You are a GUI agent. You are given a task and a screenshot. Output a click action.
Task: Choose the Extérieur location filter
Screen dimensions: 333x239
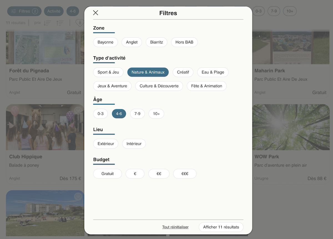(106, 144)
